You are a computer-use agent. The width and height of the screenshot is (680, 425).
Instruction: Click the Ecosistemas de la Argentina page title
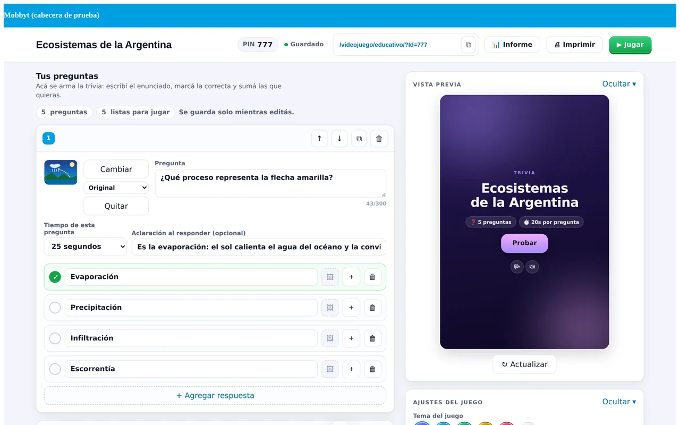coord(104,45)
